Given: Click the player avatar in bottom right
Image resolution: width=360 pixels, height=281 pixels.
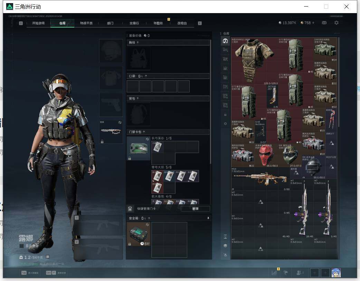Looking at the screenshot, I should tap(336, 273).
